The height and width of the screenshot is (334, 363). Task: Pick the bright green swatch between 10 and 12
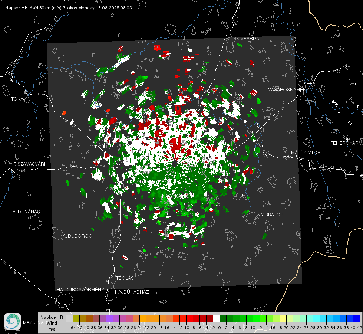tap(256, 319)
